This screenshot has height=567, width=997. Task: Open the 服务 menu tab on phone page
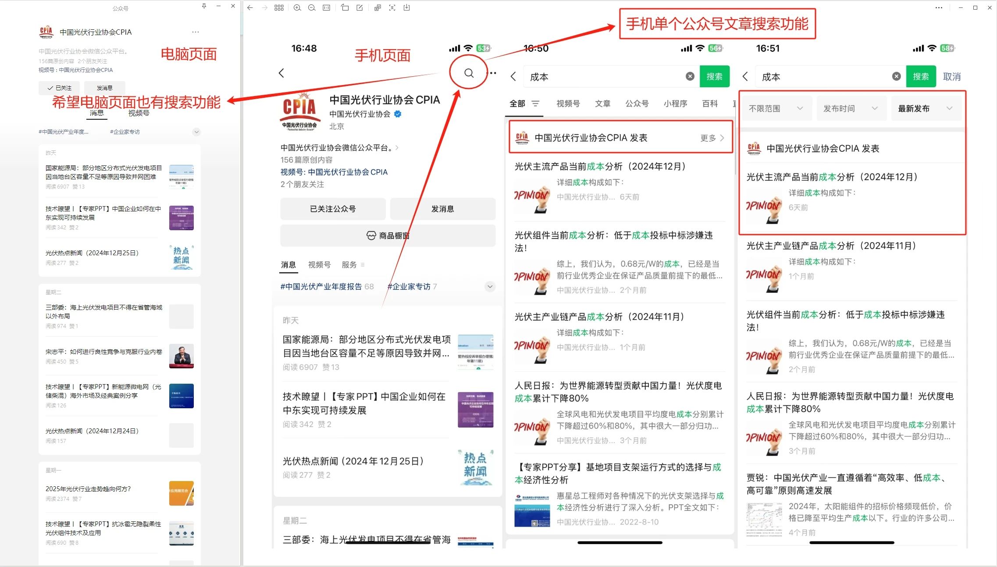coord(353,264)
